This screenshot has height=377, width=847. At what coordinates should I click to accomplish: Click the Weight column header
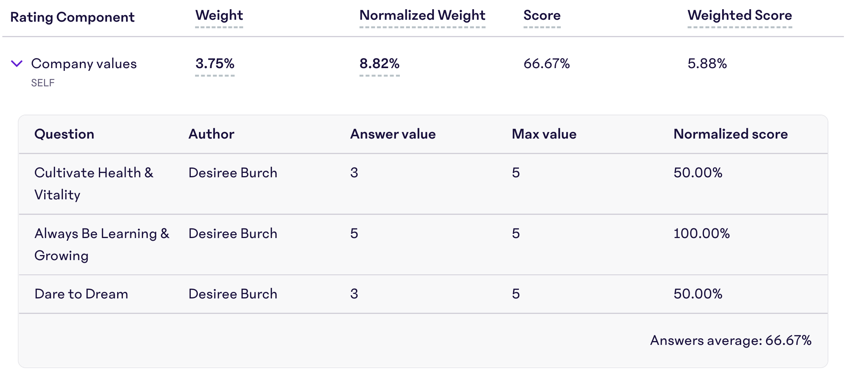coord(219,15)
